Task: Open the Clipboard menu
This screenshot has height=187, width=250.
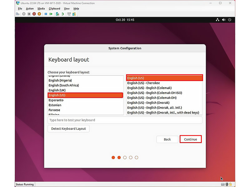Action: pos(54,9)
